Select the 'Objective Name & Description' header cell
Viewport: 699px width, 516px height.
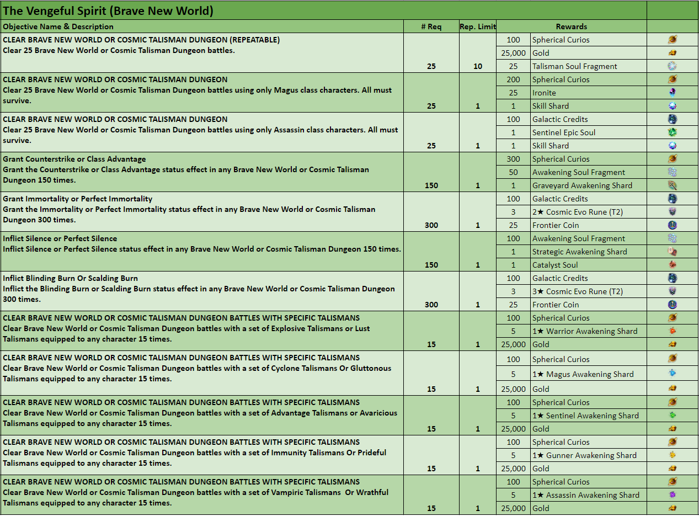(x=202, y=26)
